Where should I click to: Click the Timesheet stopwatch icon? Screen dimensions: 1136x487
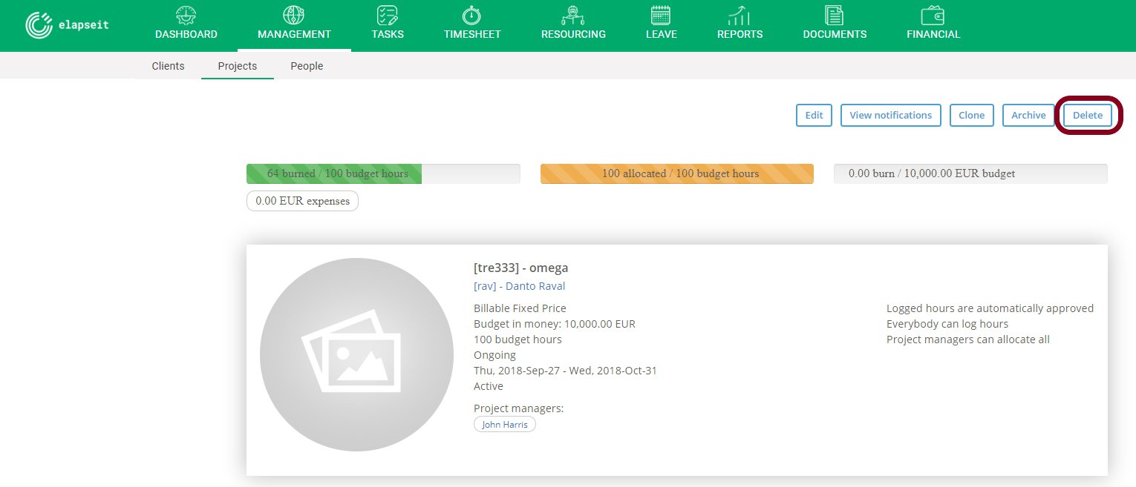point(472,15)
